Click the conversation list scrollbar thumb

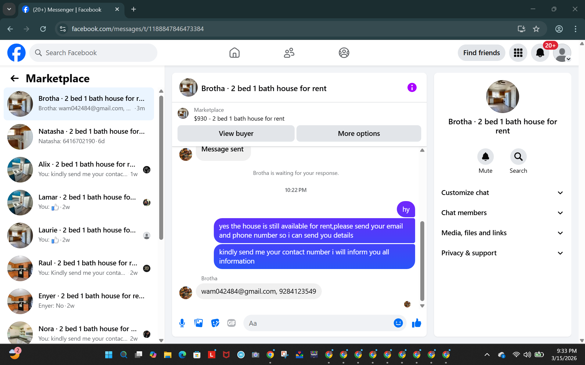pyautogui.click(x=161, y=168)
